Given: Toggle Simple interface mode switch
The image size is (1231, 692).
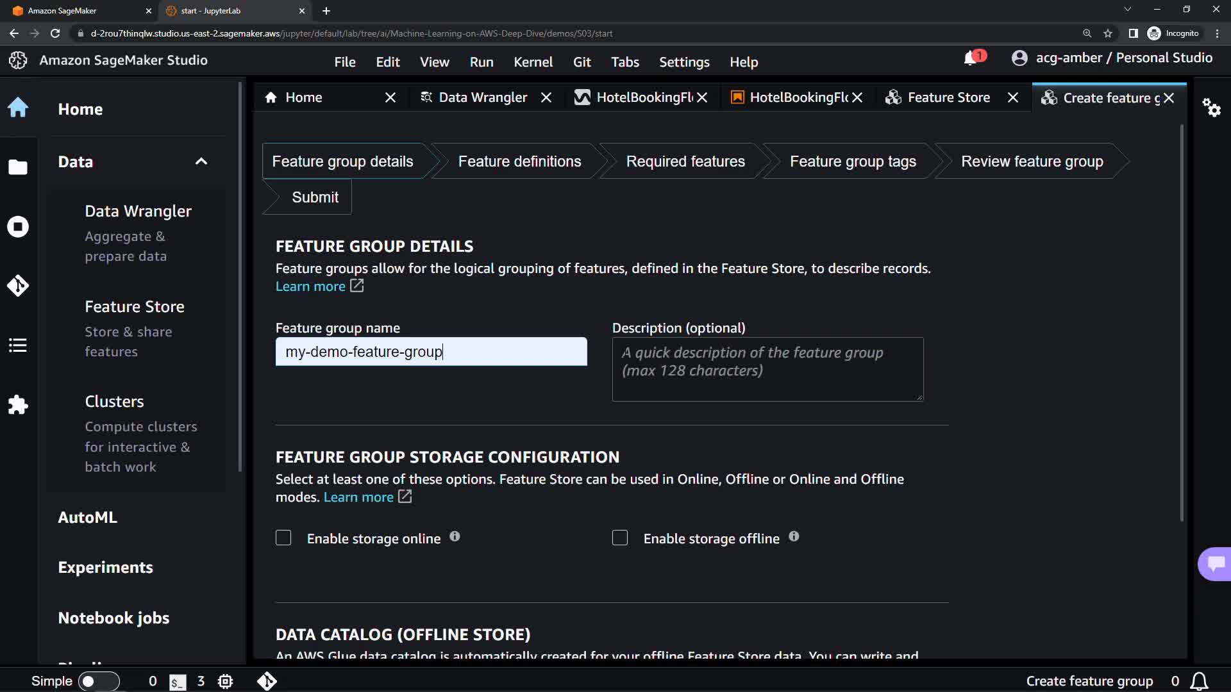Looking at the screenshot, I should (99, 681).
